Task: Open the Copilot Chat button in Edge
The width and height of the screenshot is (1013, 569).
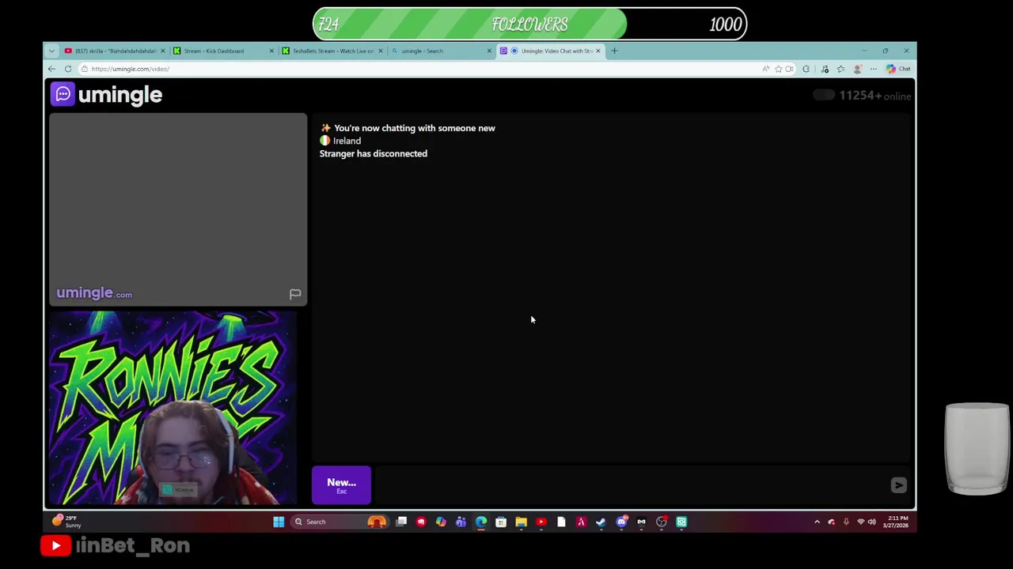Action: coord(898,69)
